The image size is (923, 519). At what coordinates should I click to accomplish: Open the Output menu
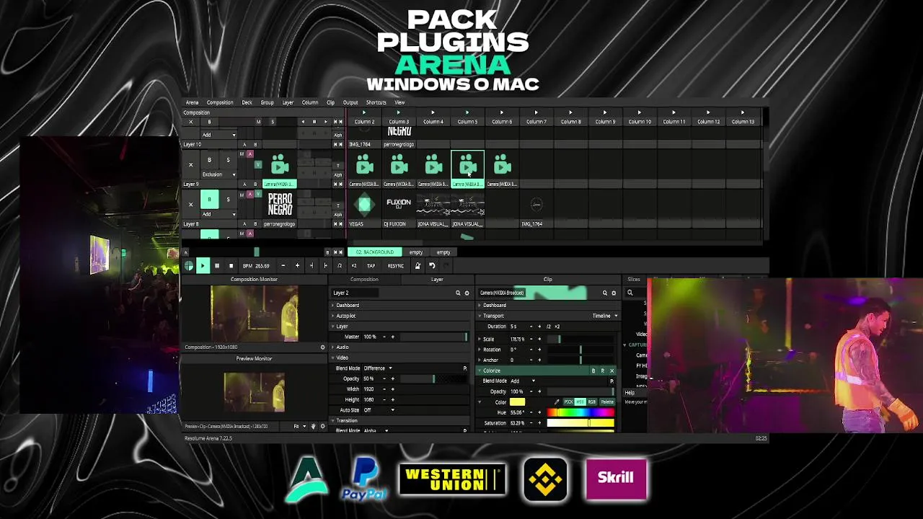coord(350,102)
